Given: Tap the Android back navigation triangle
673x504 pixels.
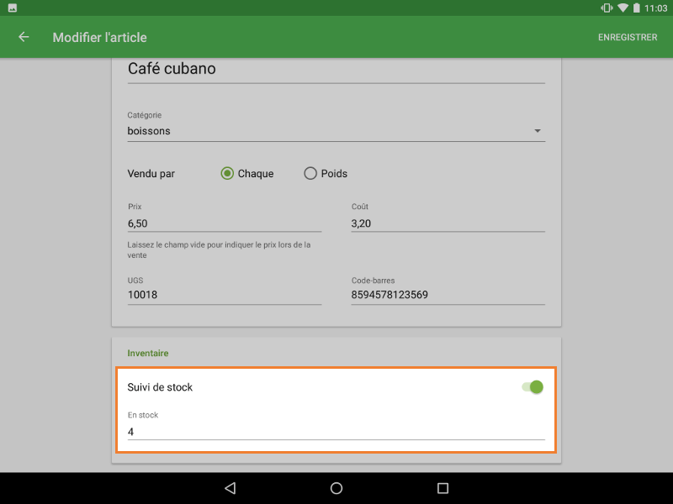Looking at the screenshot, I should click(230, 487).
